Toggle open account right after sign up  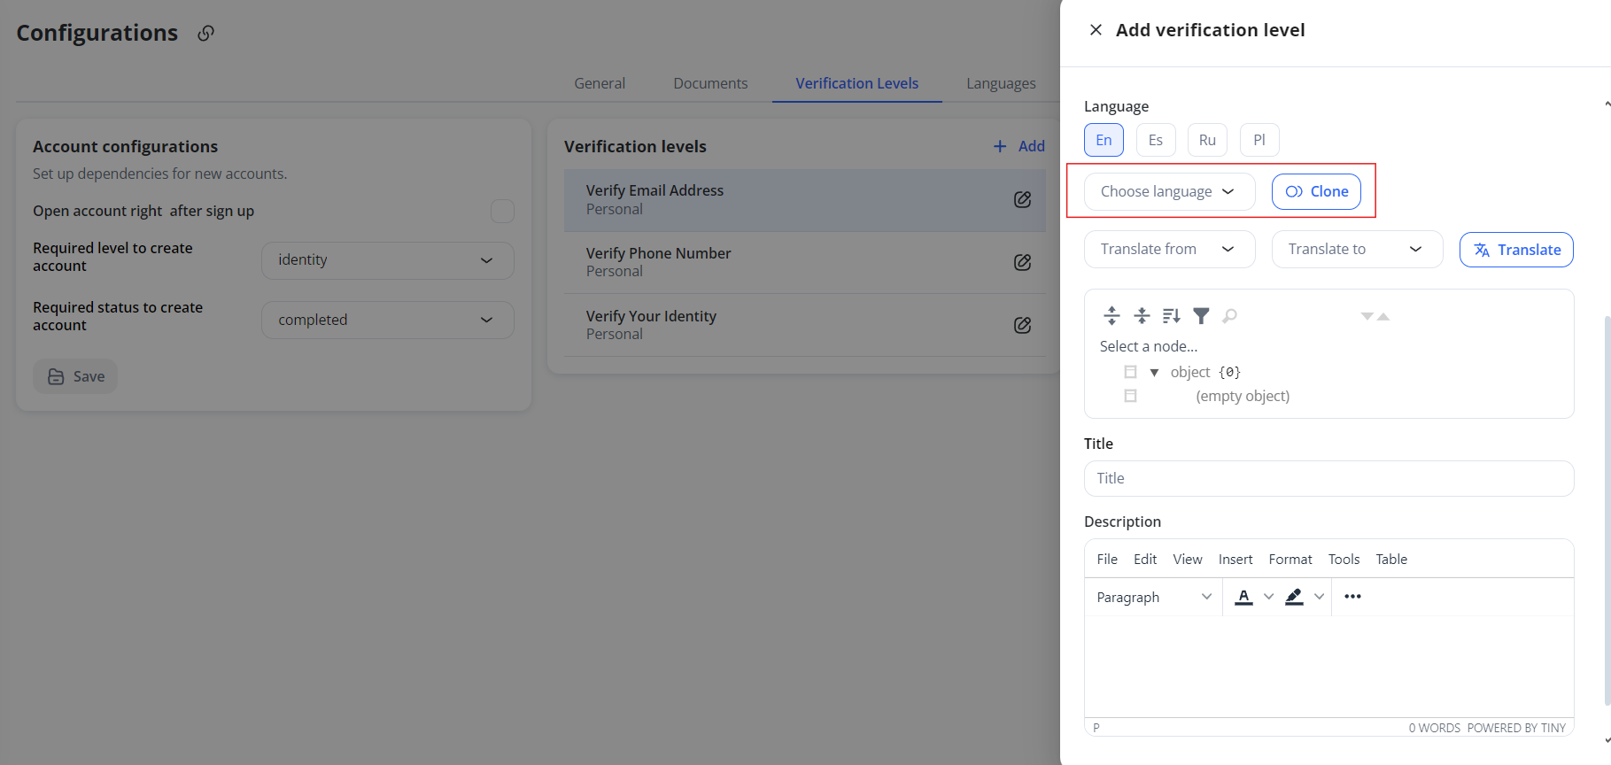tap(502, 211)
